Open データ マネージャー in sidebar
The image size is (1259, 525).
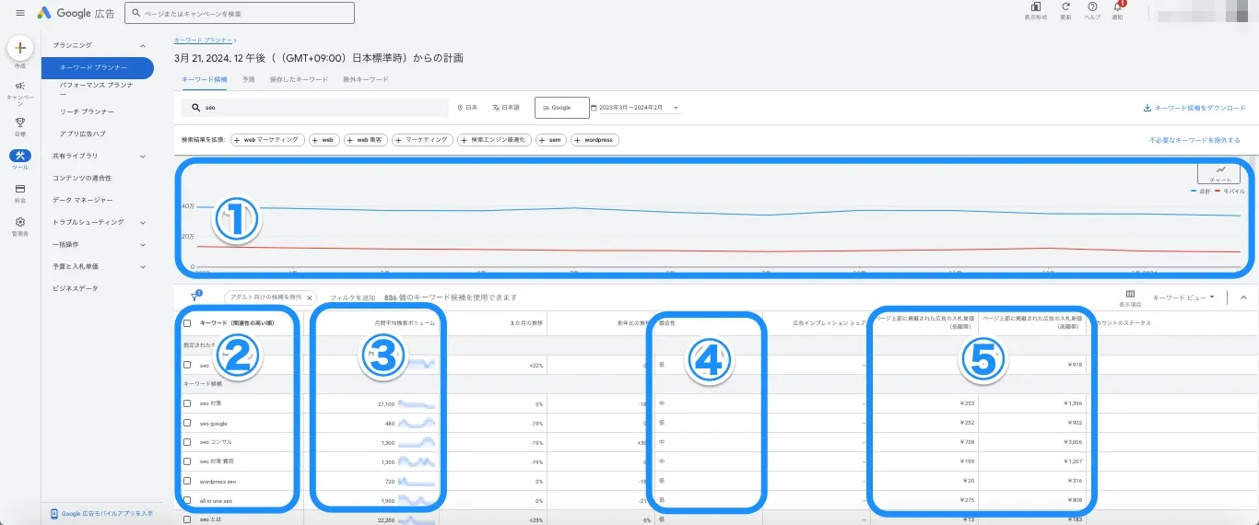point(83,200)
